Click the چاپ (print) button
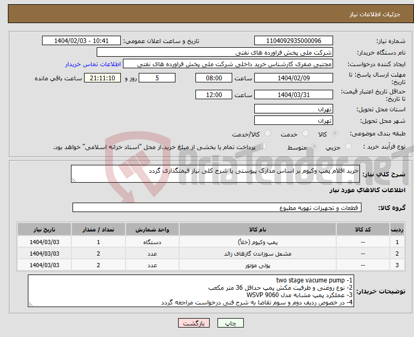414x337 pixels. pos(230,323)
